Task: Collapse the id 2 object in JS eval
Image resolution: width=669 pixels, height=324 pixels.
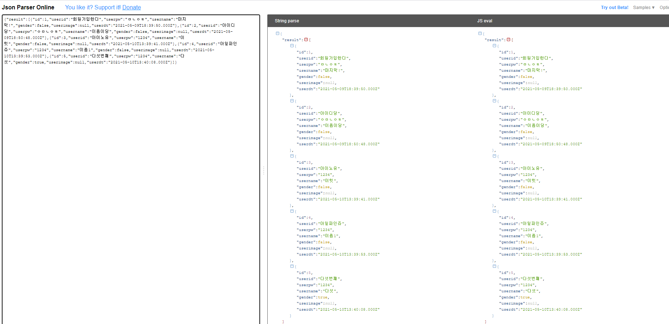Action: pyautogui.click(x=494, y=101)
